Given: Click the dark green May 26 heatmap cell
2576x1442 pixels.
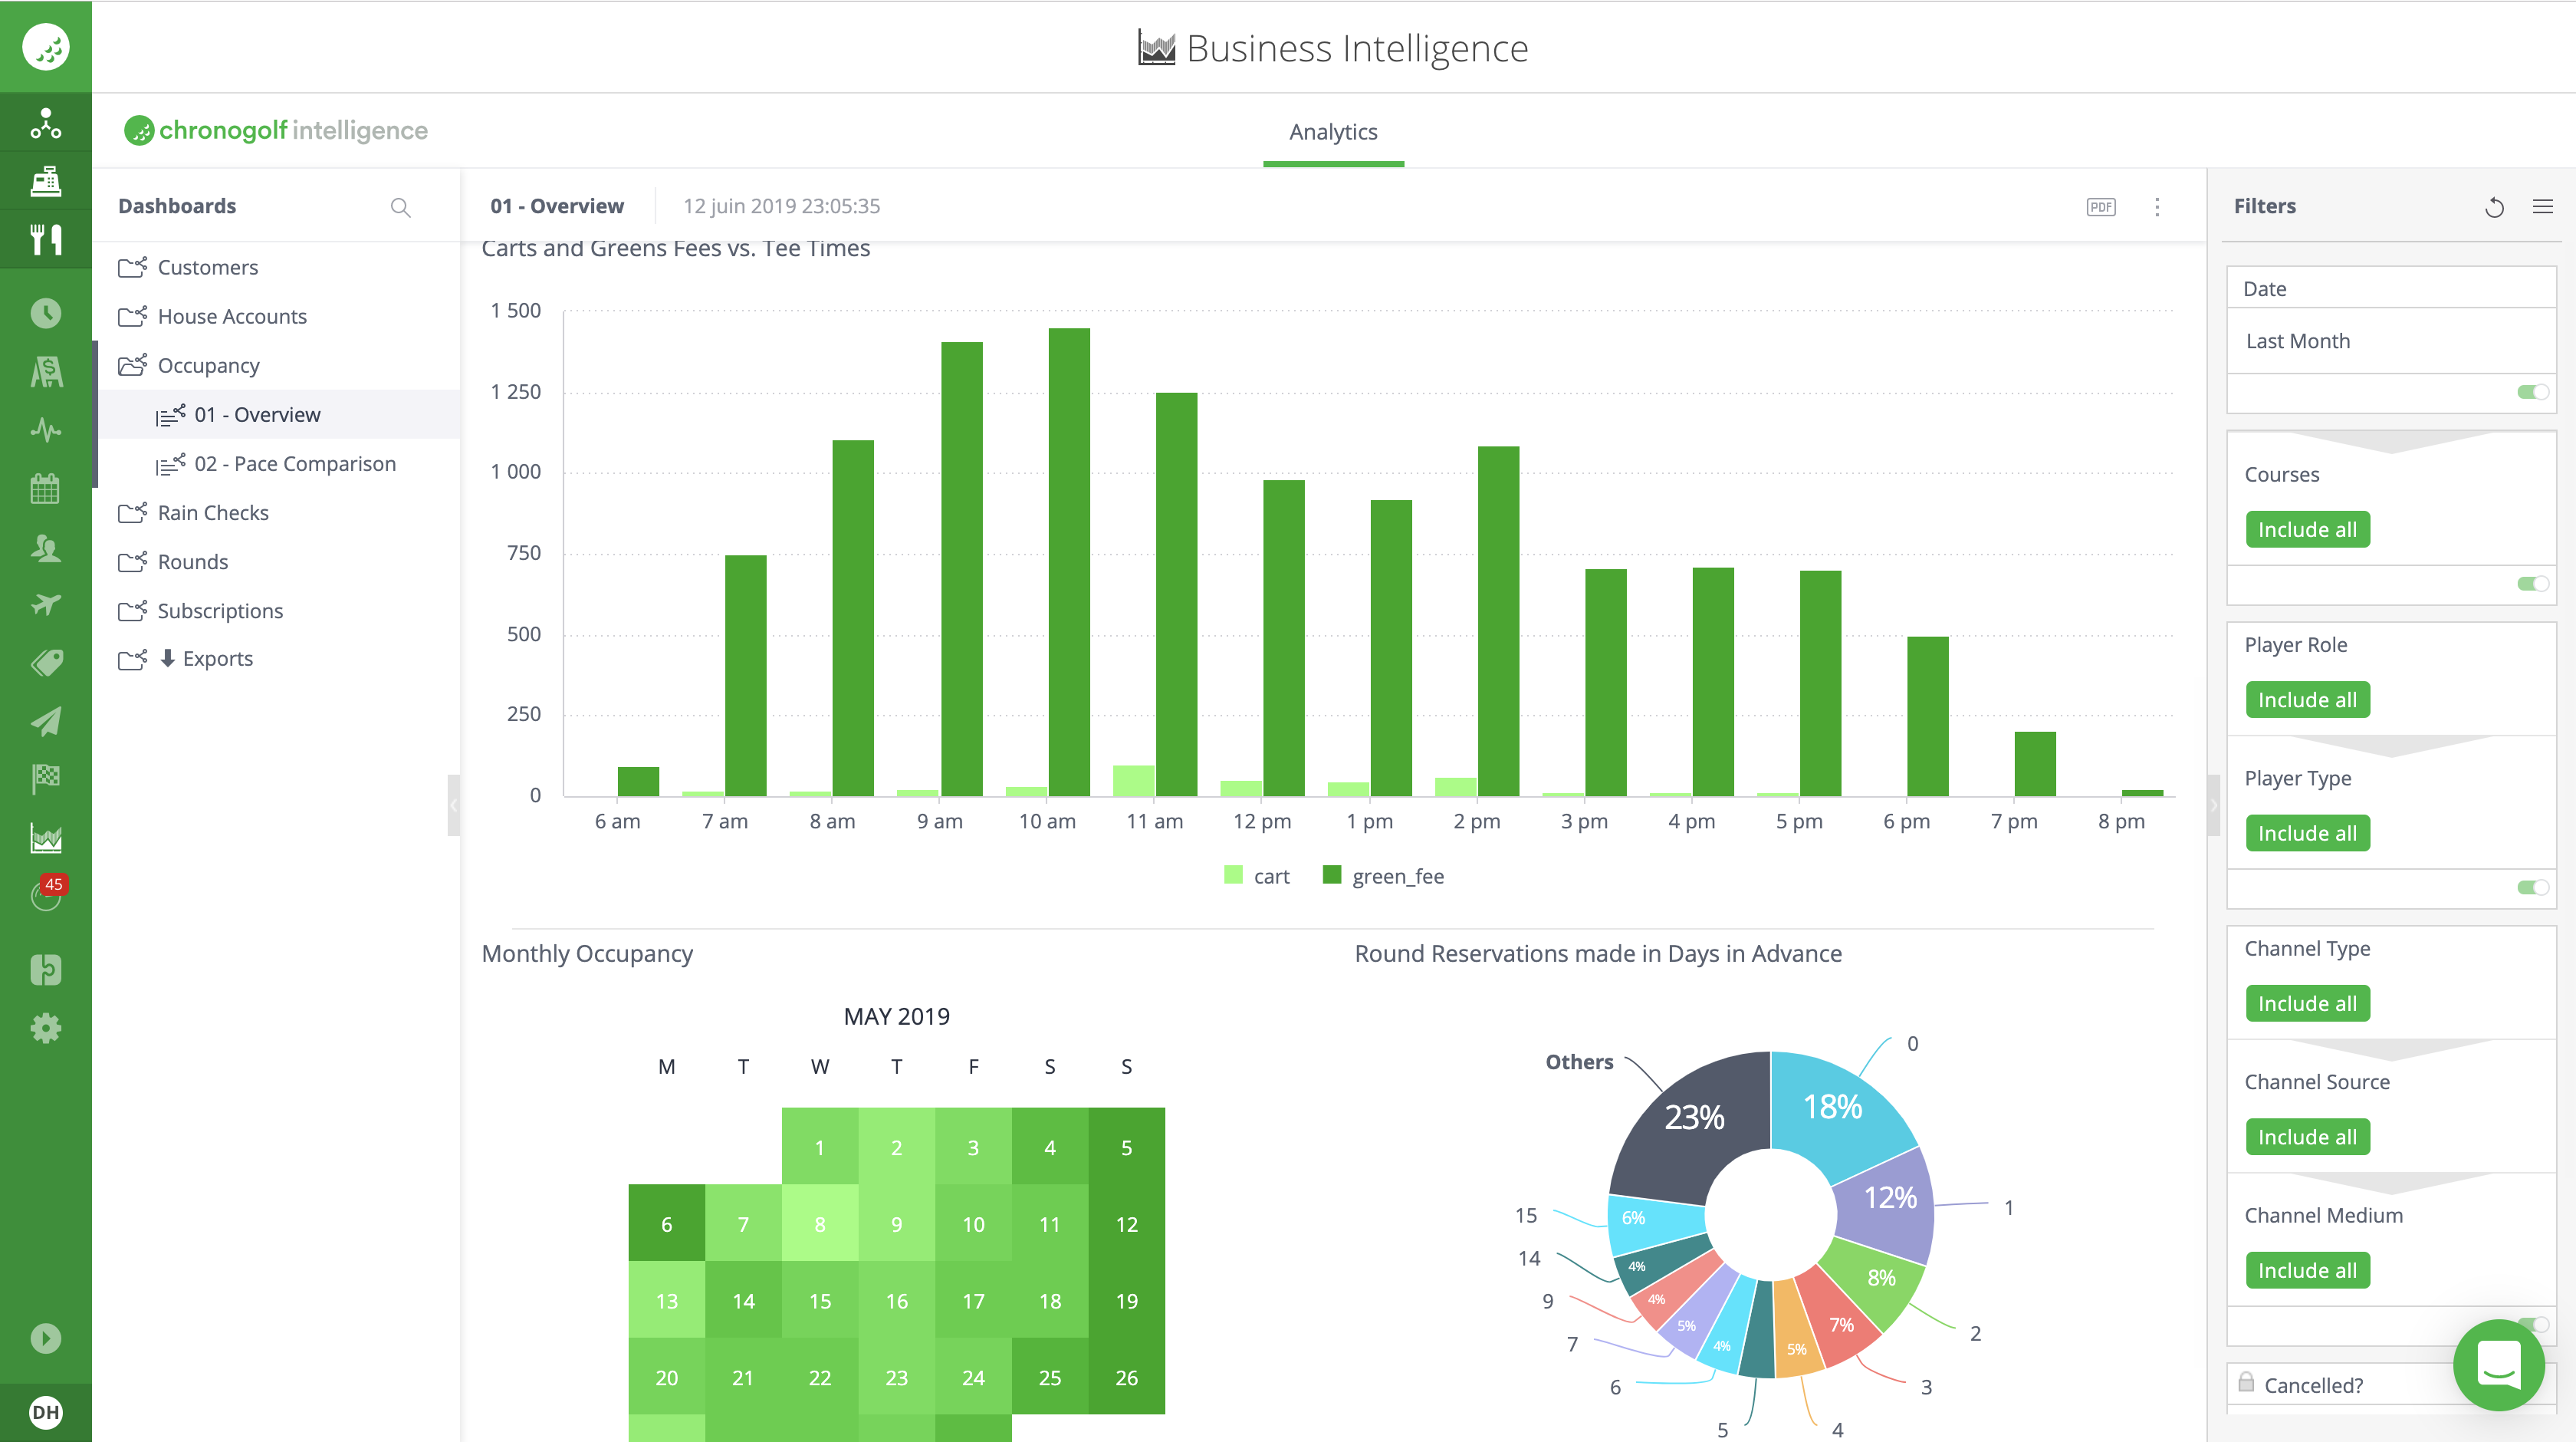Looking at the screenshot, I should (x=1126, y=1377).
